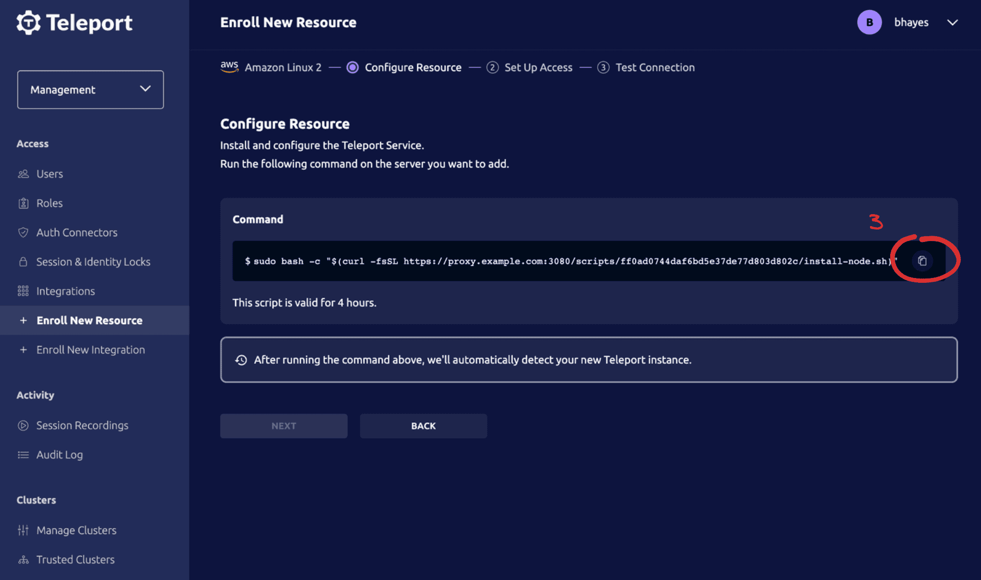Screen dimensions: 981x580
Task: Select Enroll New Resource sidebar item
Action: click(95, 320)
